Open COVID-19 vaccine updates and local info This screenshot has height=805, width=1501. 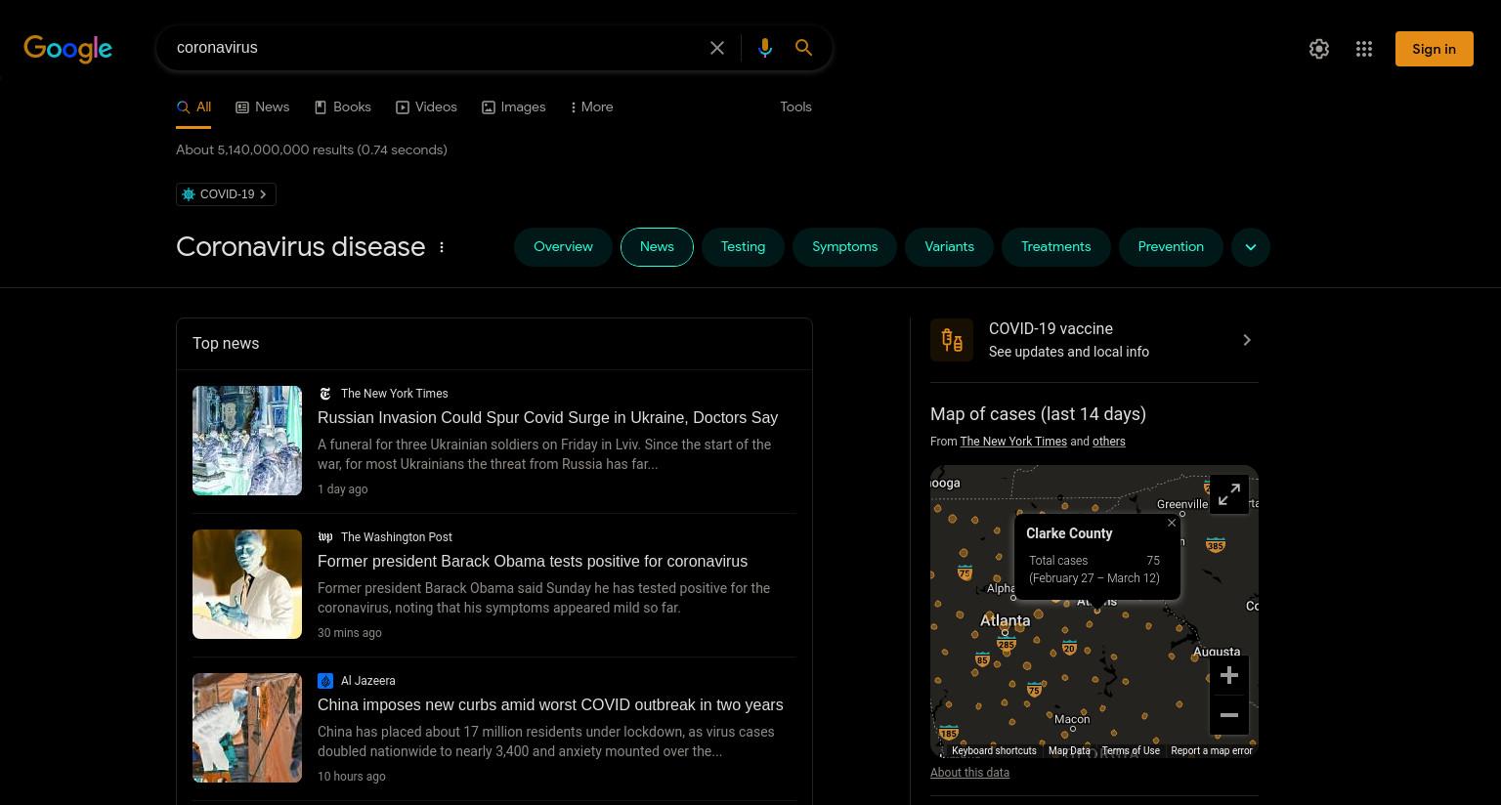(x=1094, y=340)
